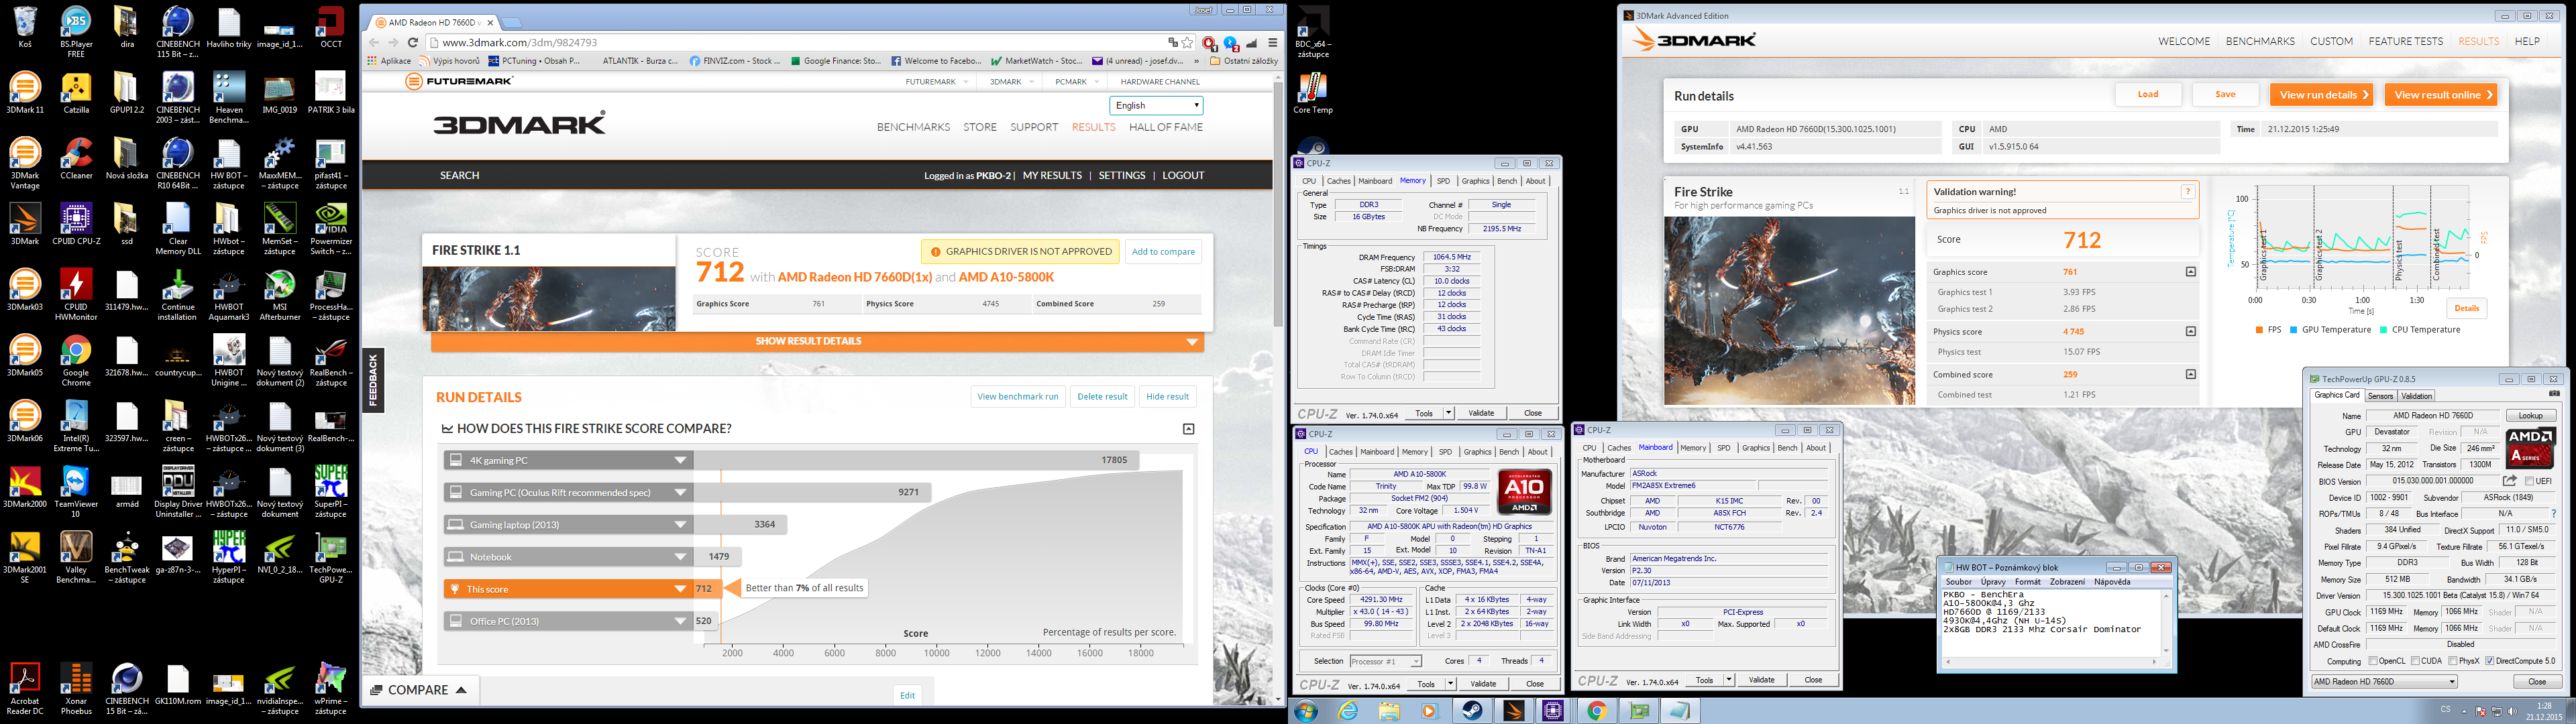Click the help question mark in Validation warning
Viewport: 2576px width, 724px height.
click(x=2187, y=191)
